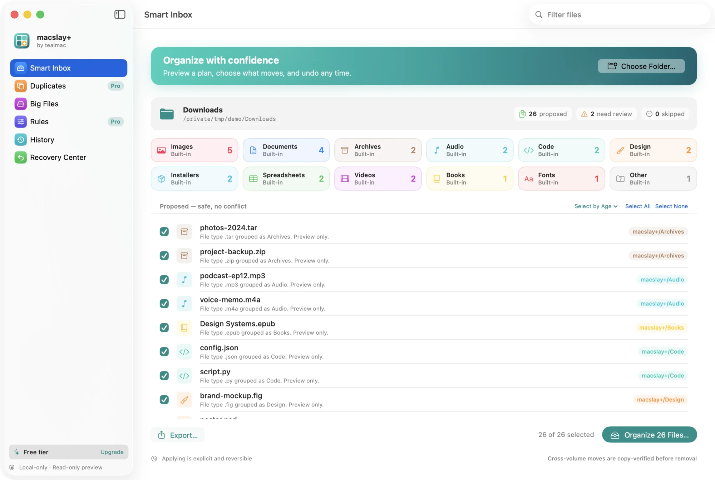Image resolution: width=715 pixels, height=480 pixels.
Task: Open the Export options
Action: pos(178,435)
